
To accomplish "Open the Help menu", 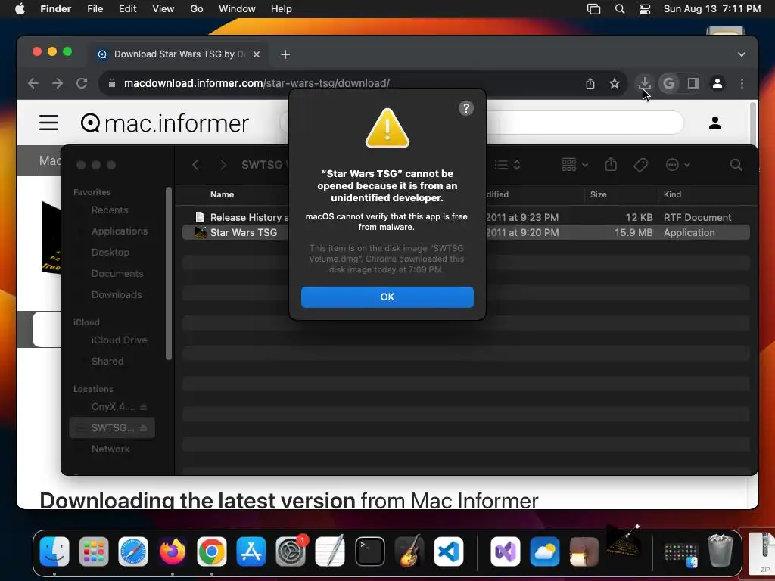I will [282, 9].
